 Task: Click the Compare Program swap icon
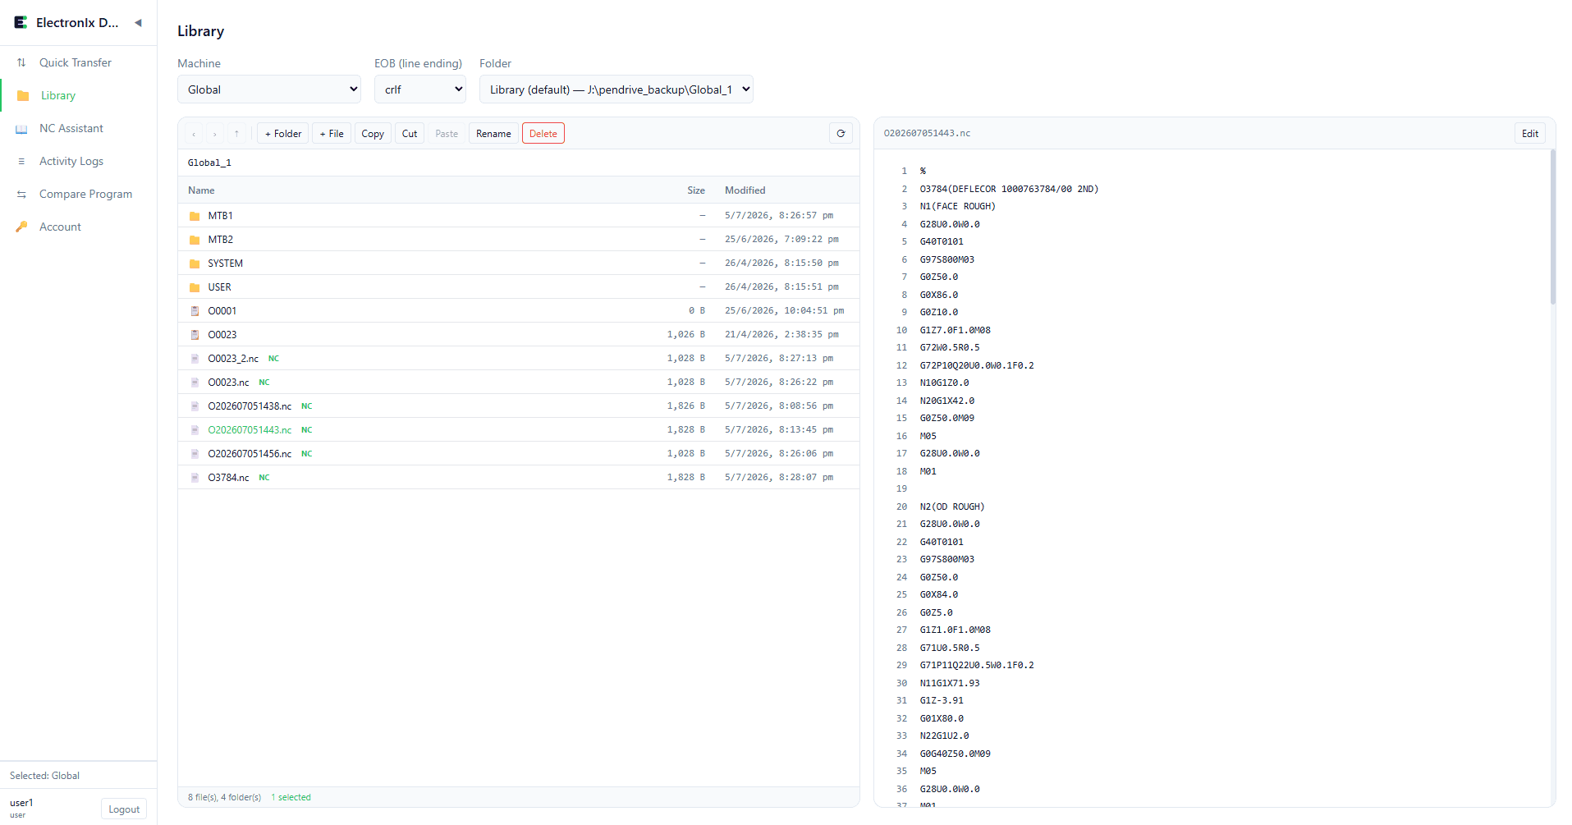tap(21, 195)
